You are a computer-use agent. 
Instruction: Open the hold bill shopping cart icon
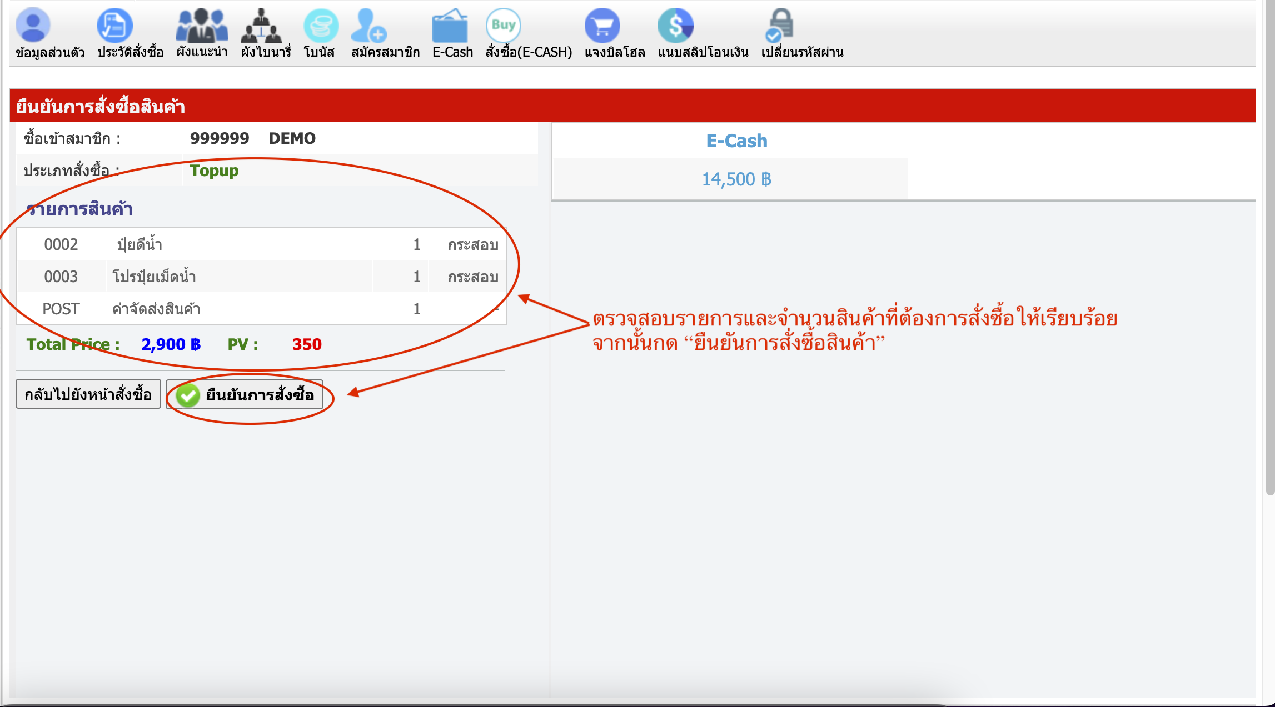pos(602,26)
